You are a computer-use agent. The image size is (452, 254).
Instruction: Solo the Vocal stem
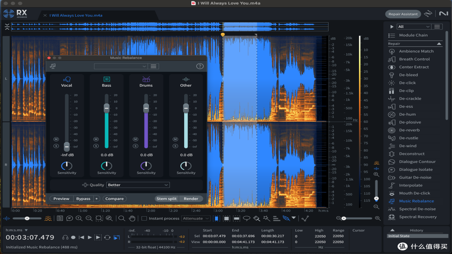pos(56,146)
